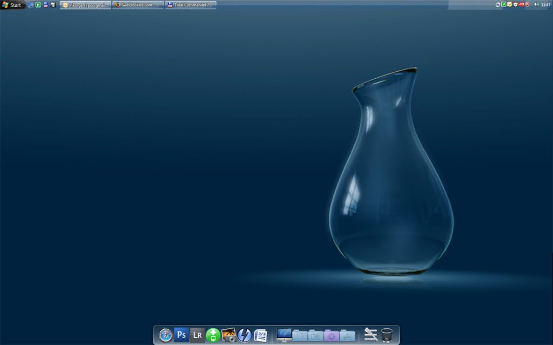The width and height of the screenshot is (553, 345).
Task: Switch to SweClockers.com Firefox taskbar window
Action: (138, 5)
